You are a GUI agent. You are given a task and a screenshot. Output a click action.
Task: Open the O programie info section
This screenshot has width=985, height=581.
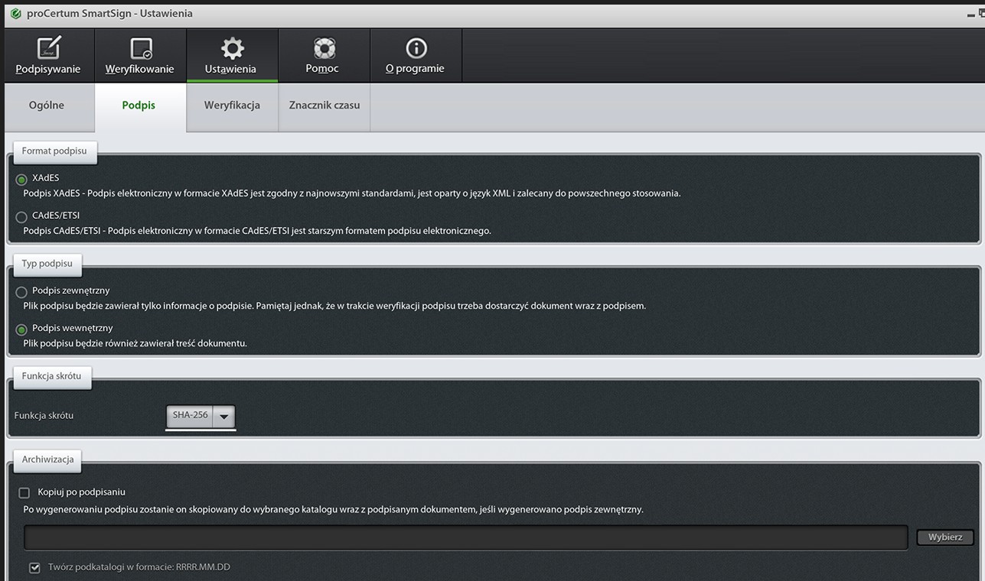point(416,55)
